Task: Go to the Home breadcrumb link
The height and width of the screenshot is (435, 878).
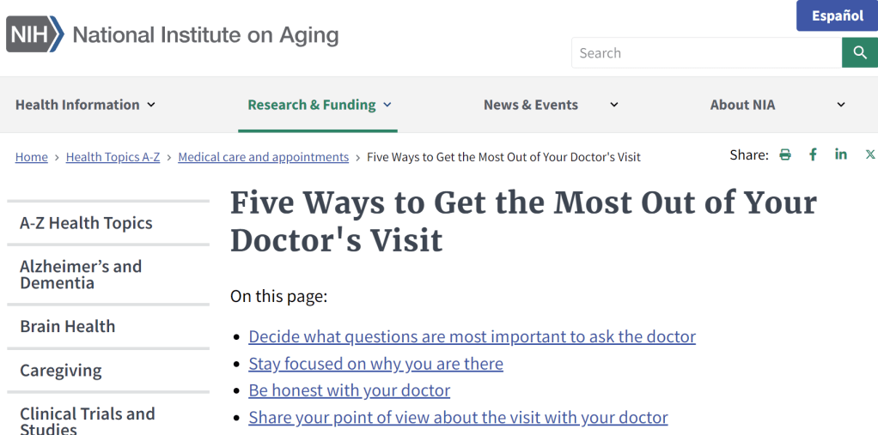Action: click(x=32, y=157)
